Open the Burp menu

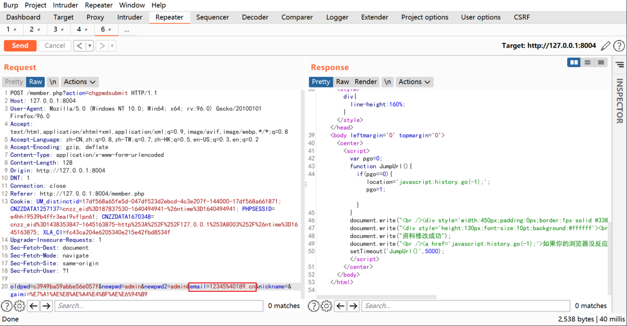pos(11,5)
